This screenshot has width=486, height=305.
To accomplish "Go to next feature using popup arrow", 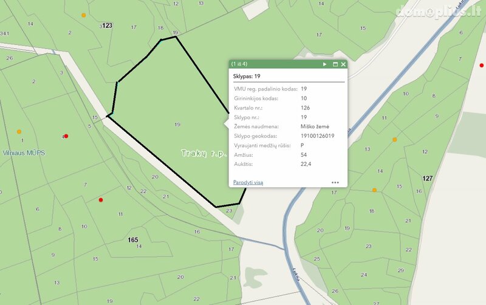I will [324, 64].
